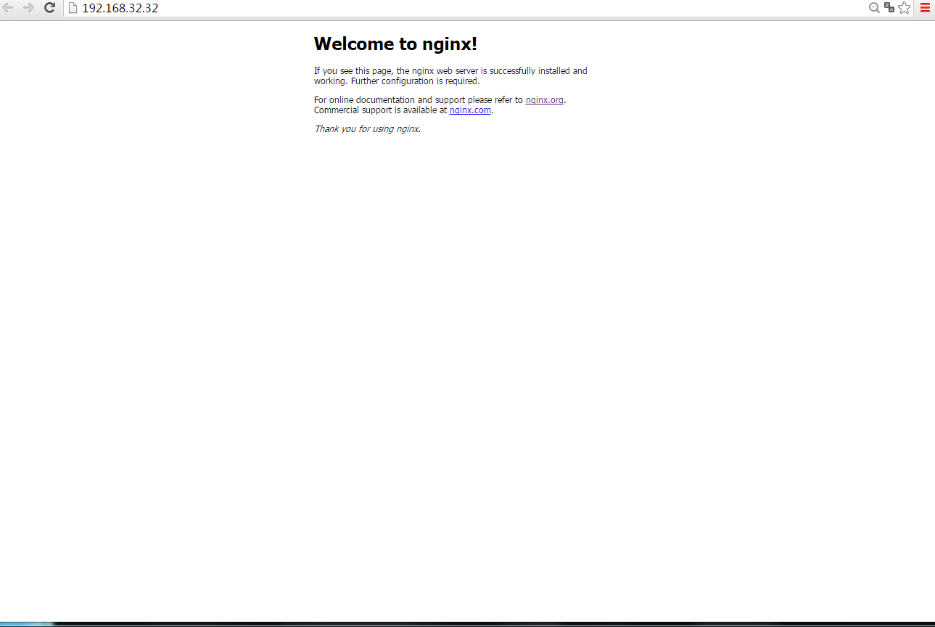Click the 'Thank you for using nginx.' text
Screen dimensions: 935x627
tap(367, 129)
